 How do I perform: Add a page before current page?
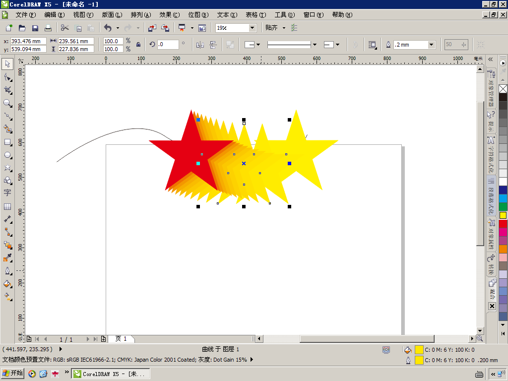29,339
